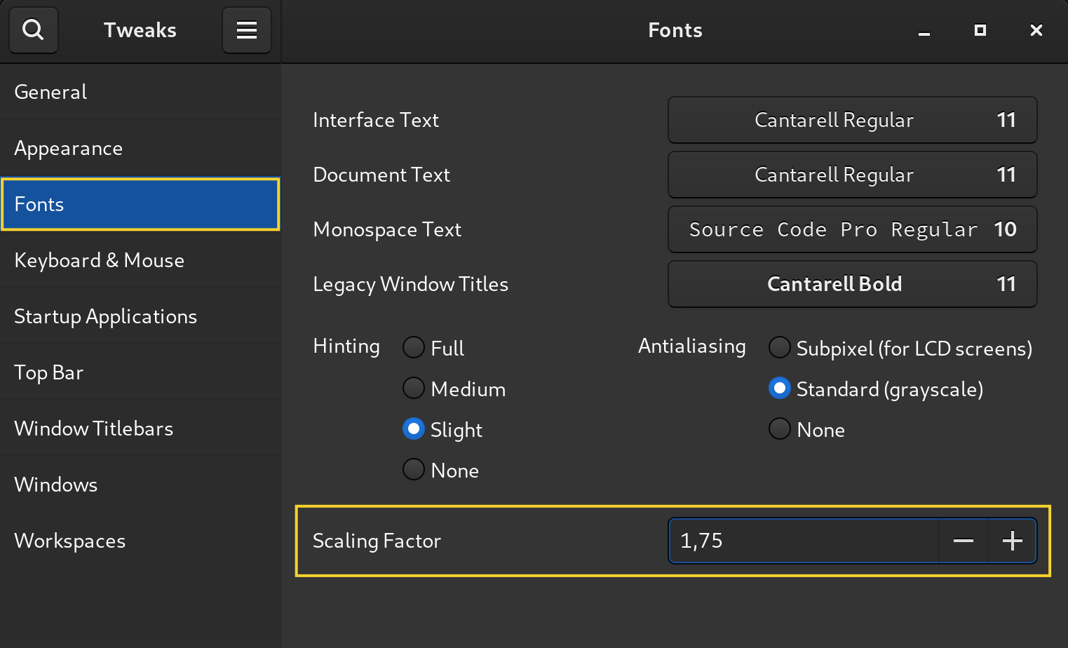Click the search magnifier icon
This screenshot has width=1068, height=648.
click(33, 30)
